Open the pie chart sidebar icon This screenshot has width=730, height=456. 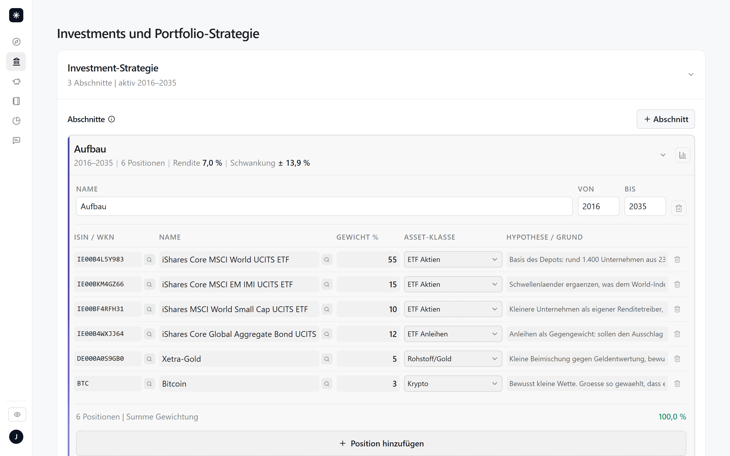pos(16,121)
